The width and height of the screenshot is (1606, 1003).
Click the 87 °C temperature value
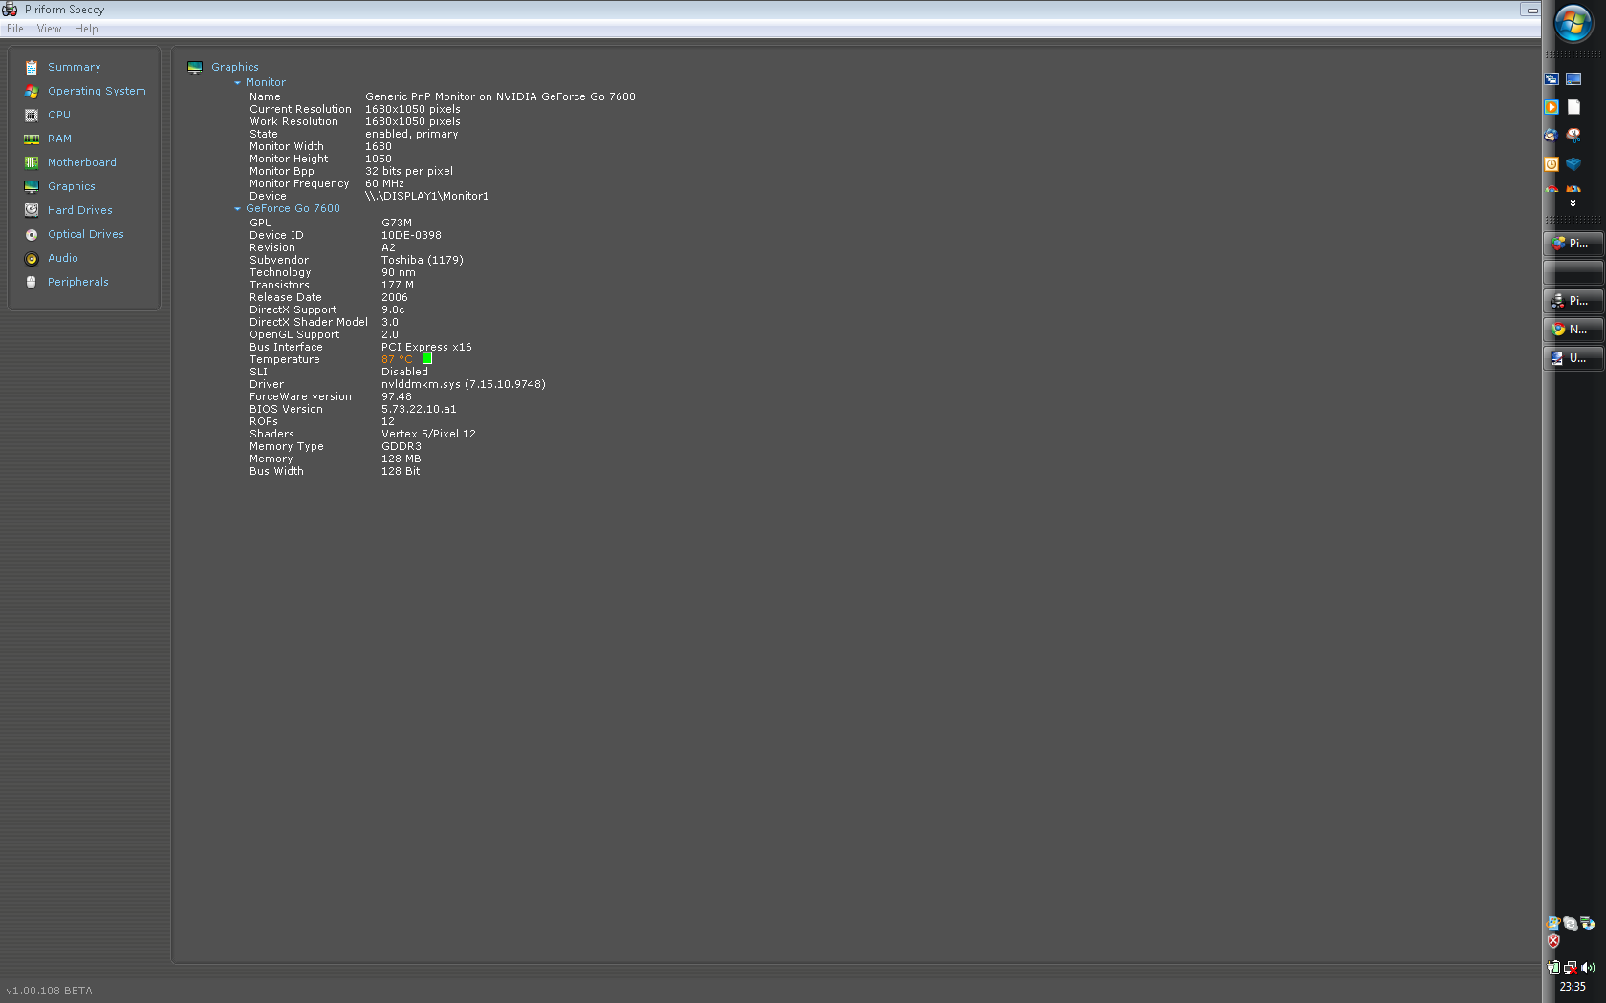[x=397, y=360]
